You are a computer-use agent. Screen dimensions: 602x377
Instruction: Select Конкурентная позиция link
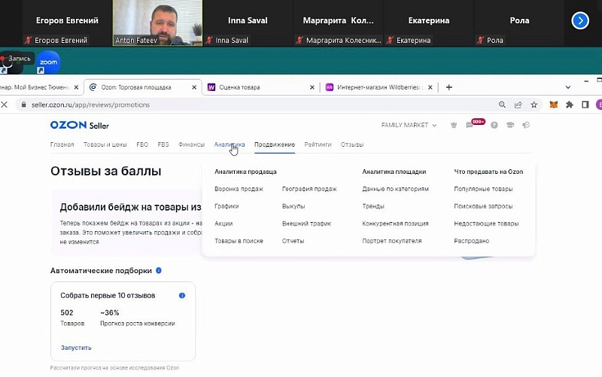395,223
